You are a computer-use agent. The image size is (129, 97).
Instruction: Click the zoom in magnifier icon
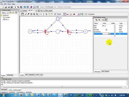coord(34,14)
